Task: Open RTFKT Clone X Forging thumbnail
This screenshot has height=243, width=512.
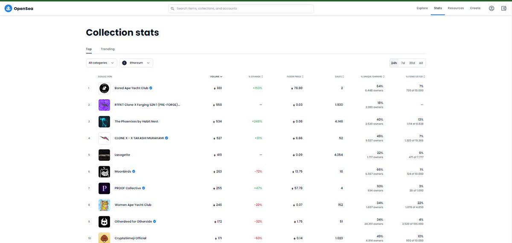Action: [x=104, y=105]
